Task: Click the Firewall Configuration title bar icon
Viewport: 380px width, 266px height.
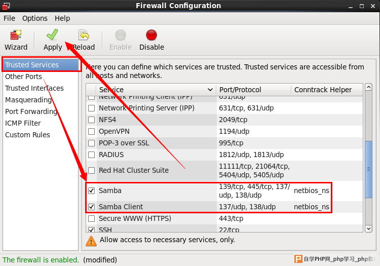Action: click(6, 6)
